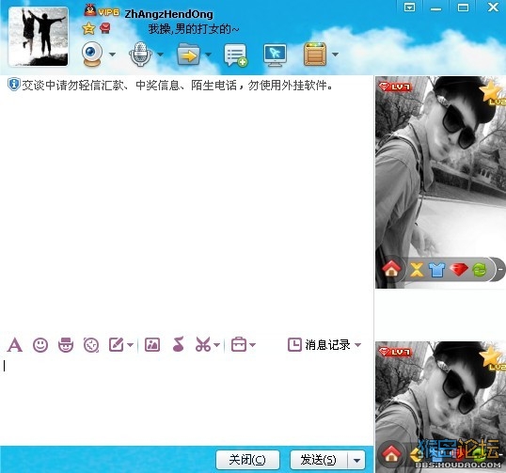Open video call options dropdown arrow
Screen dimensions: 506x473
pos(112,55)
